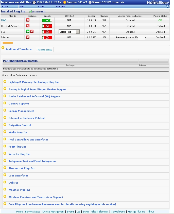This screenshot has height=214, width=174.
Task: Change the Z-Wave Licensed license entry
Action: [130, 37]
